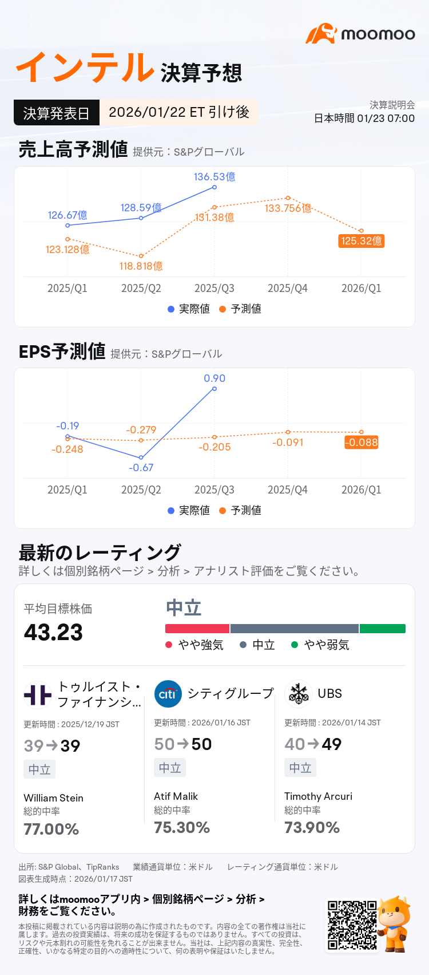Select the highlighted 125.32億 forecast label
This screenshot has width=429, height=975.
362,241
